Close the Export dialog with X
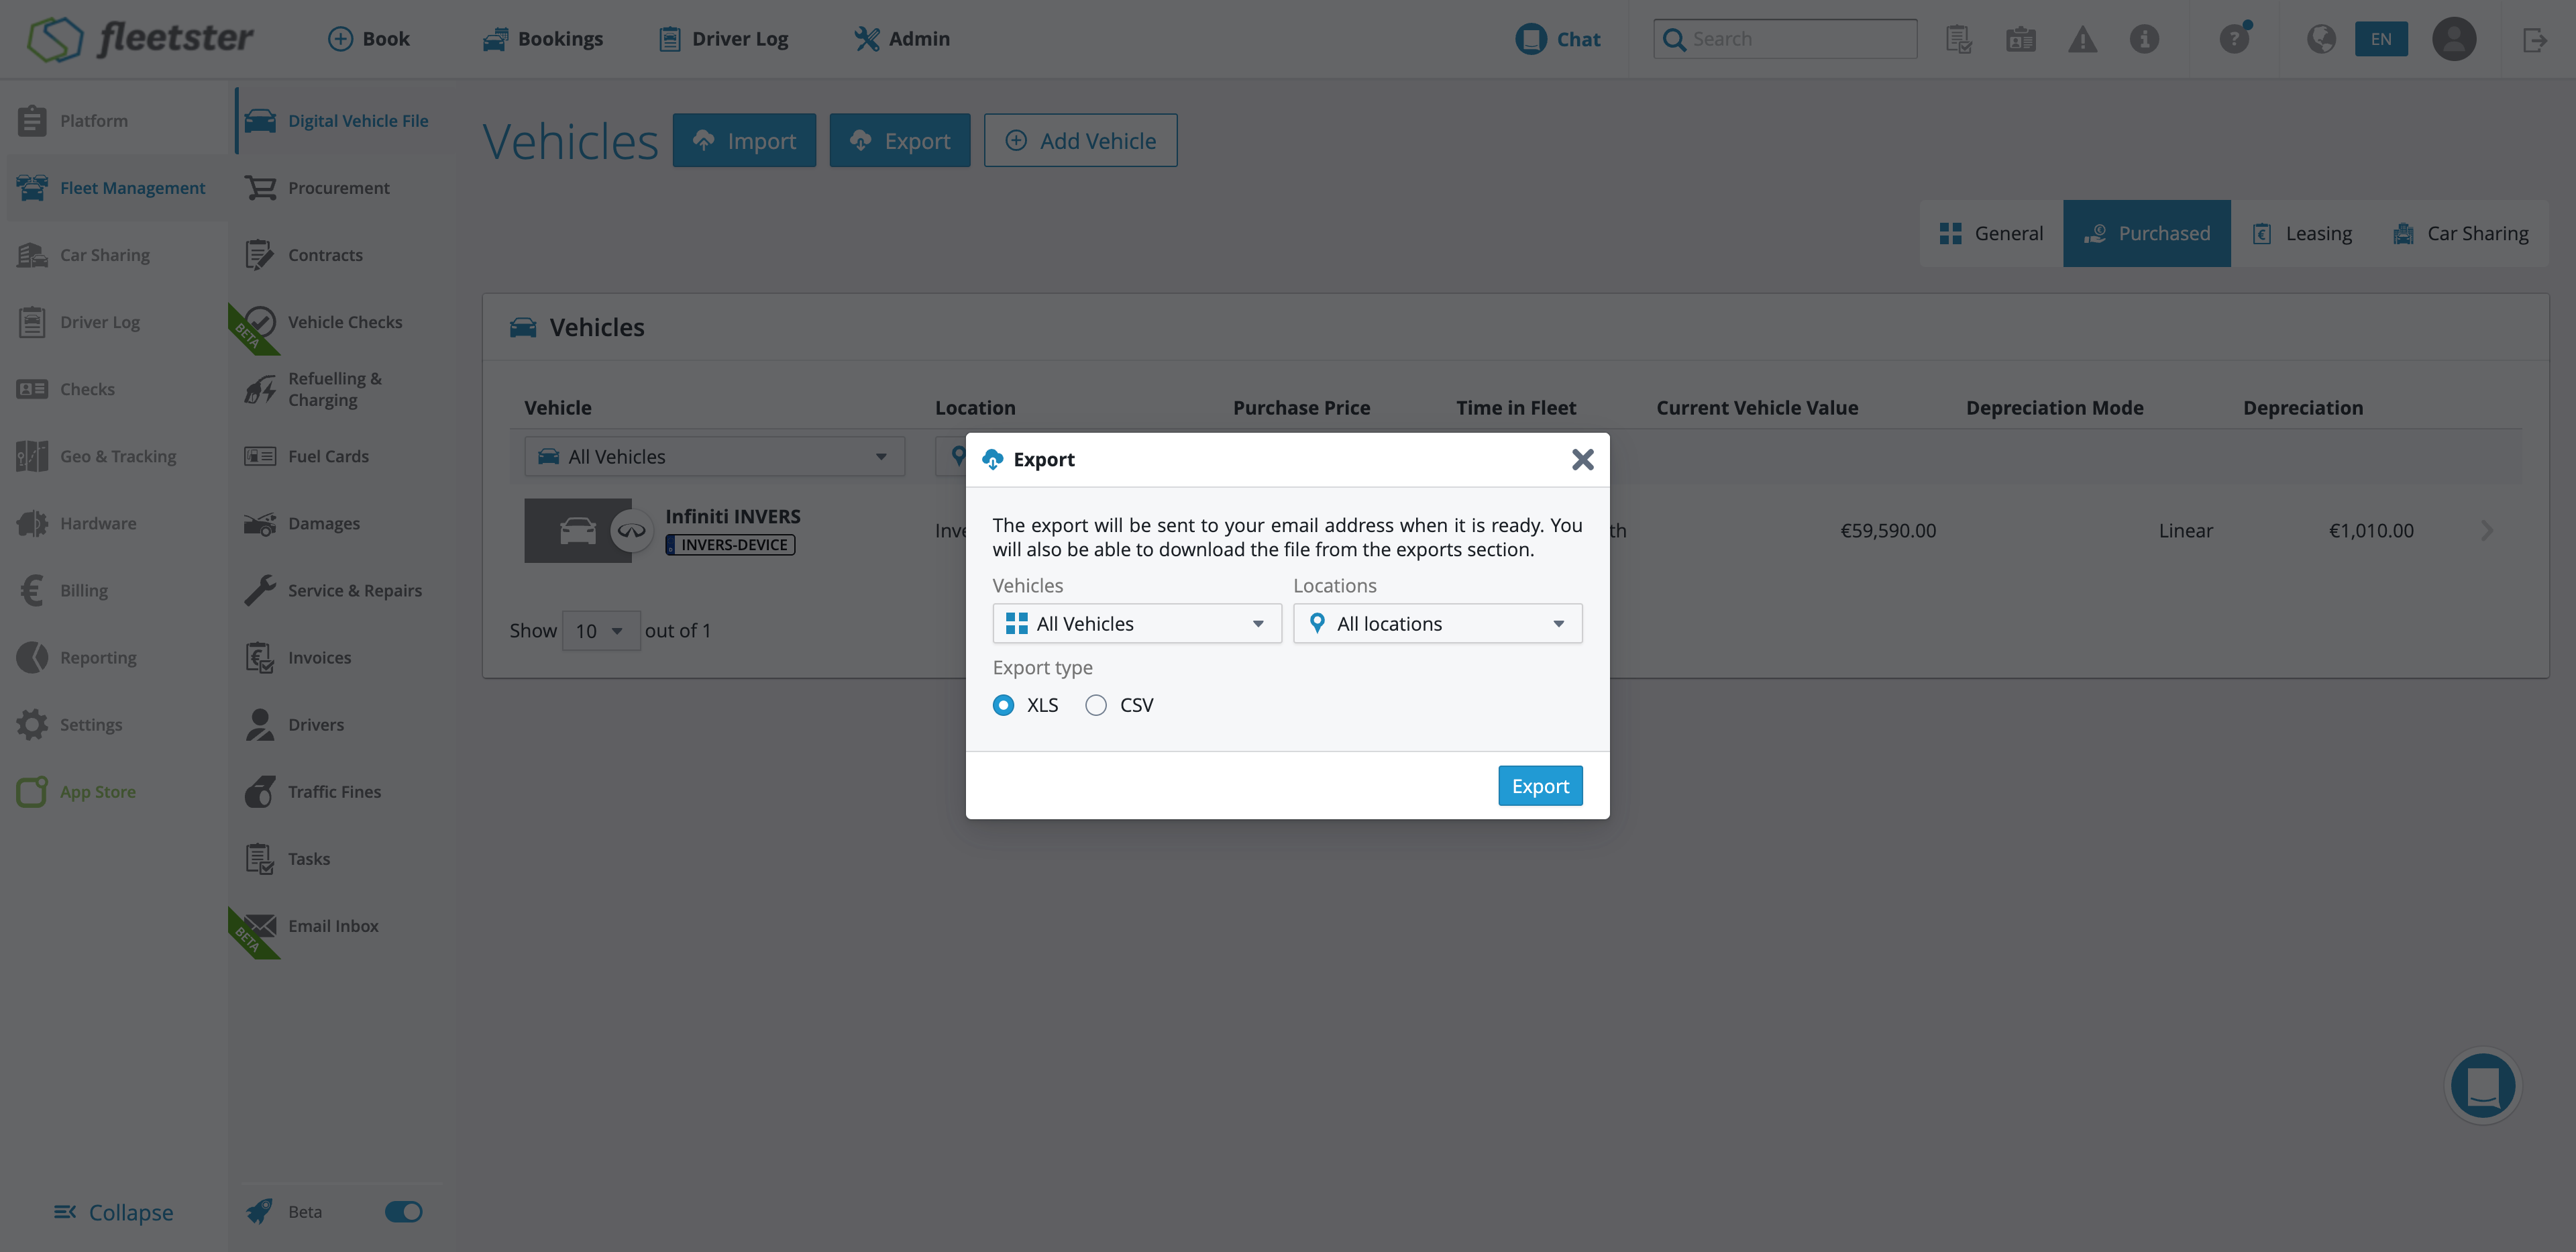 [x=1582, y=459]
